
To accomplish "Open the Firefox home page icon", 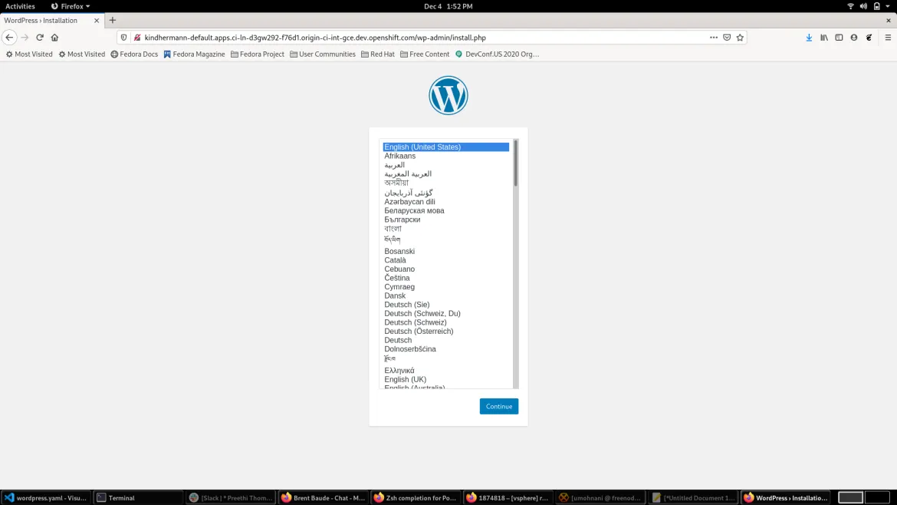I will click(54, 37).
